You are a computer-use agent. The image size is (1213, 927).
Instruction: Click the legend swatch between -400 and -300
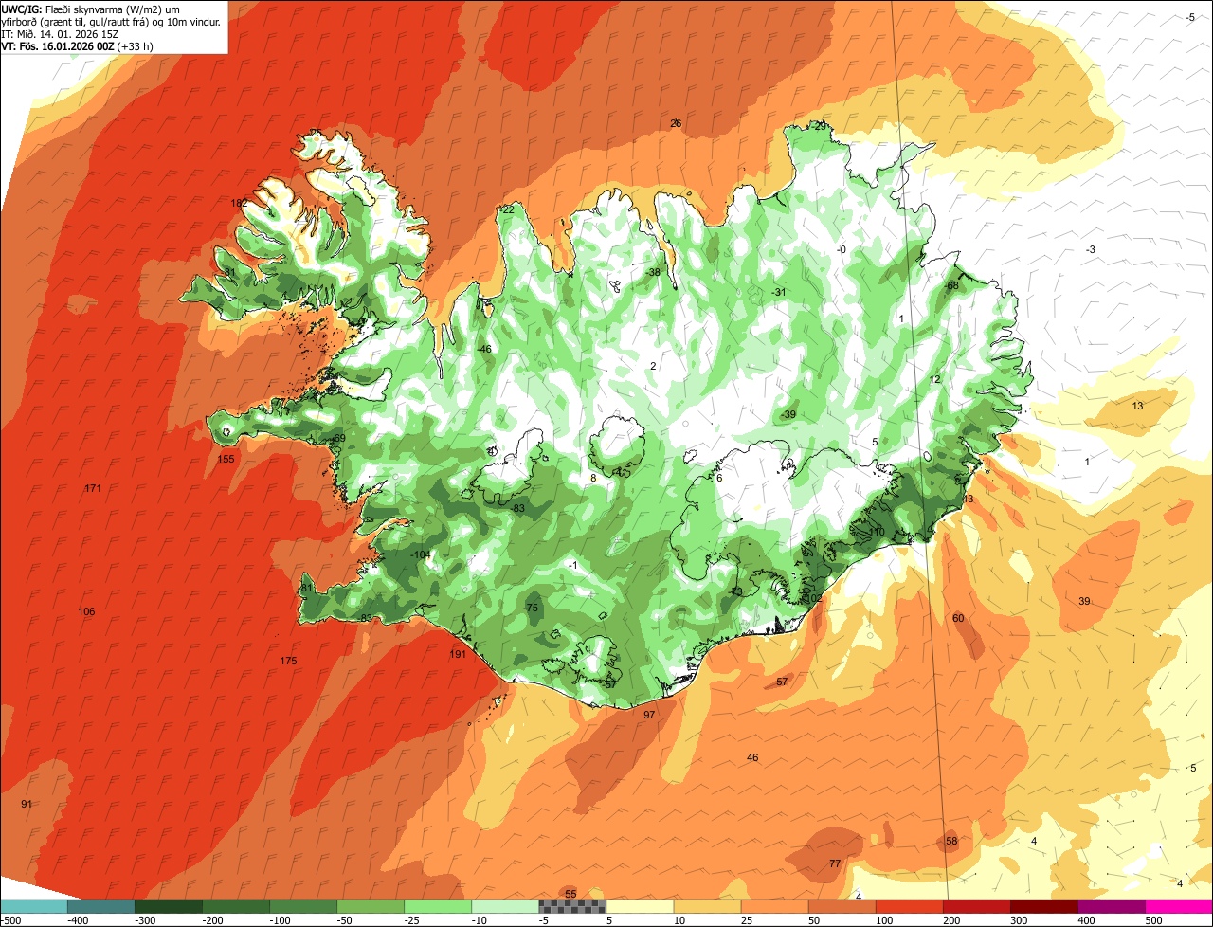(101, 906)
